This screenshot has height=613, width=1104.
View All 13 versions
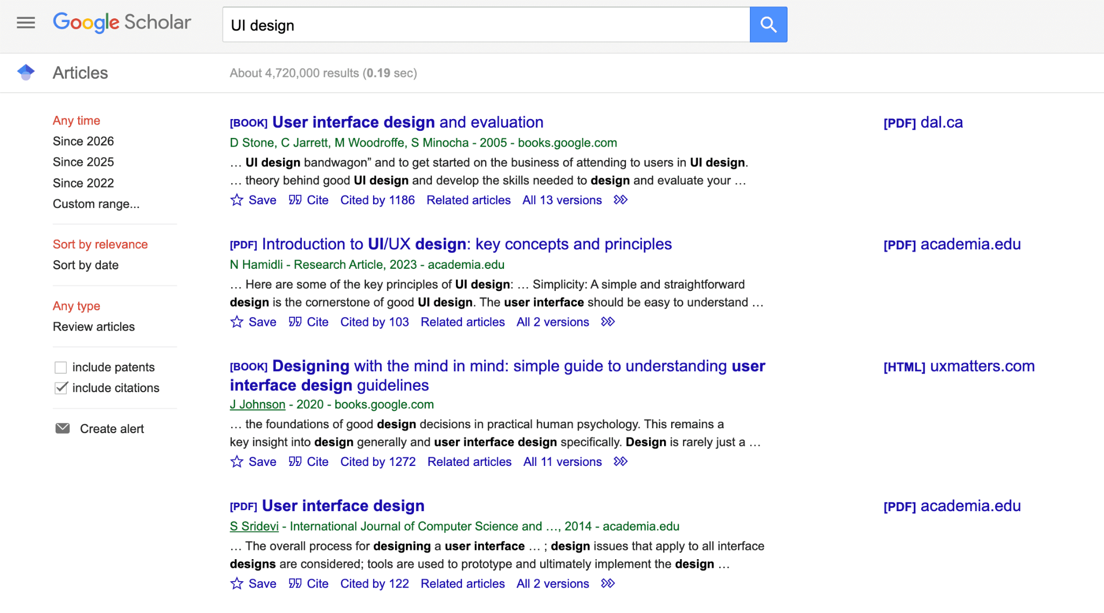tap(562, 200)
